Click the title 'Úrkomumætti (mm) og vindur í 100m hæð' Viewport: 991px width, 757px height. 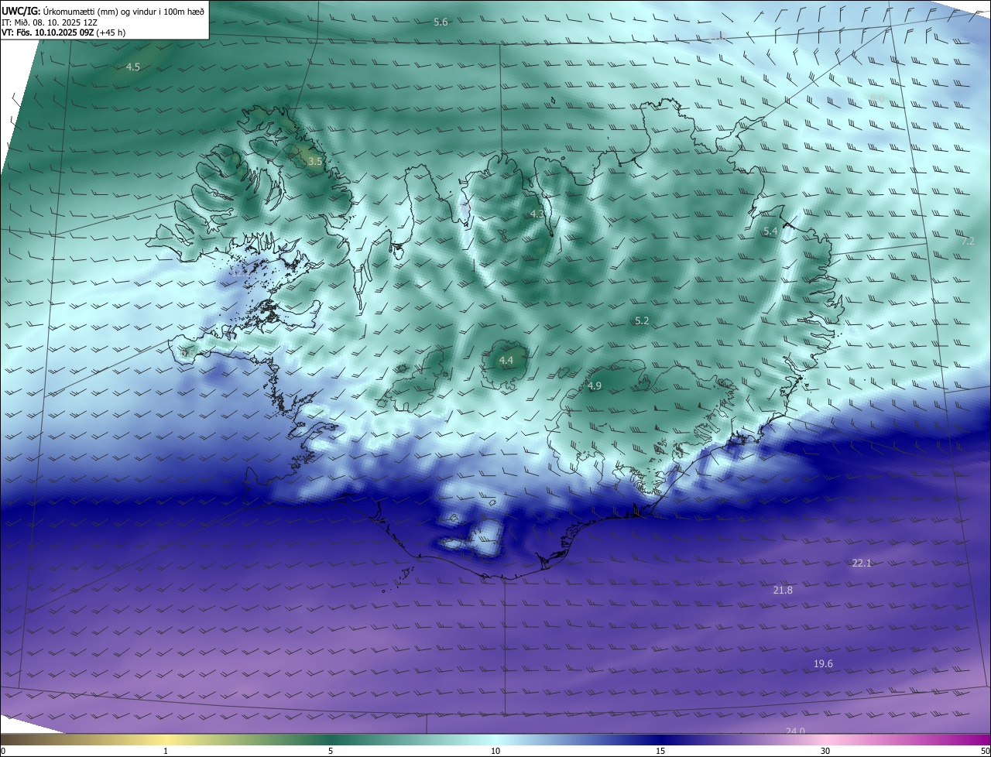pos(124,11)
